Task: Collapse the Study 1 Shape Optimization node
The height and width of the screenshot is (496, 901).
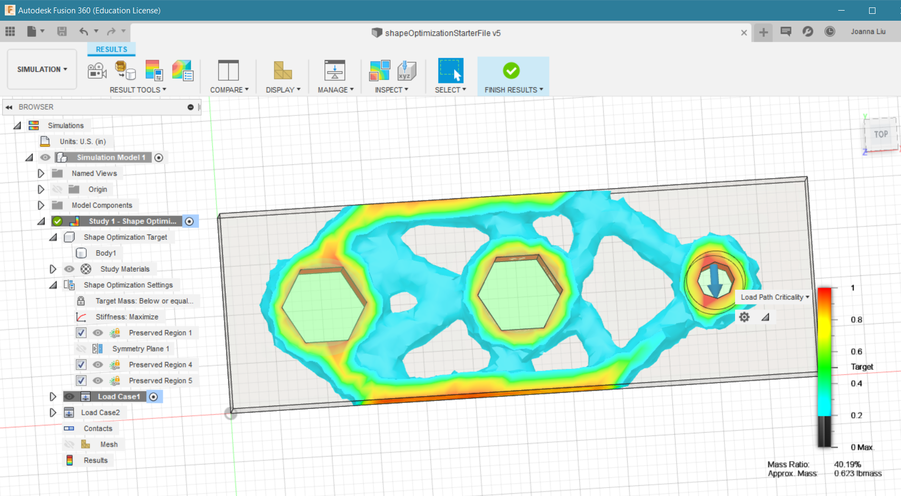Action: 41,222
